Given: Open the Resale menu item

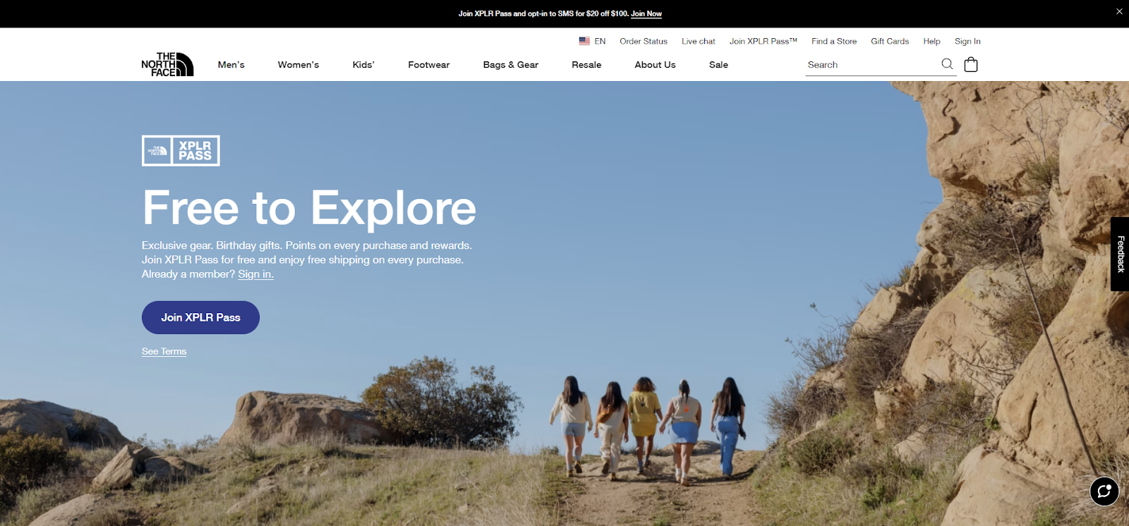Looking at the screenshot, I should pos(586,65).
